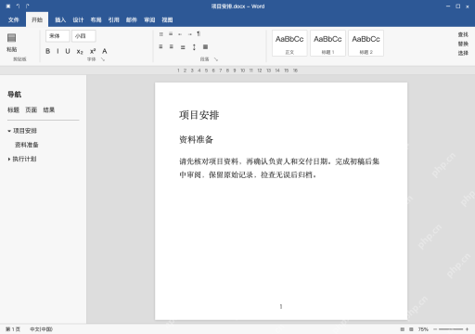Click the horizontal ruler above the page

click(x=237, y=71)
